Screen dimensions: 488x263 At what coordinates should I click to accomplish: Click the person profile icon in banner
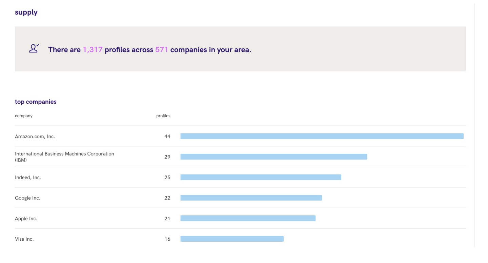tap(34, 49)
